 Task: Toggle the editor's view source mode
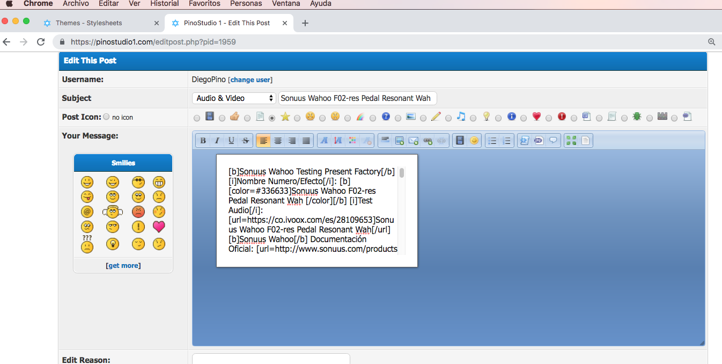(x=586, y=141)
